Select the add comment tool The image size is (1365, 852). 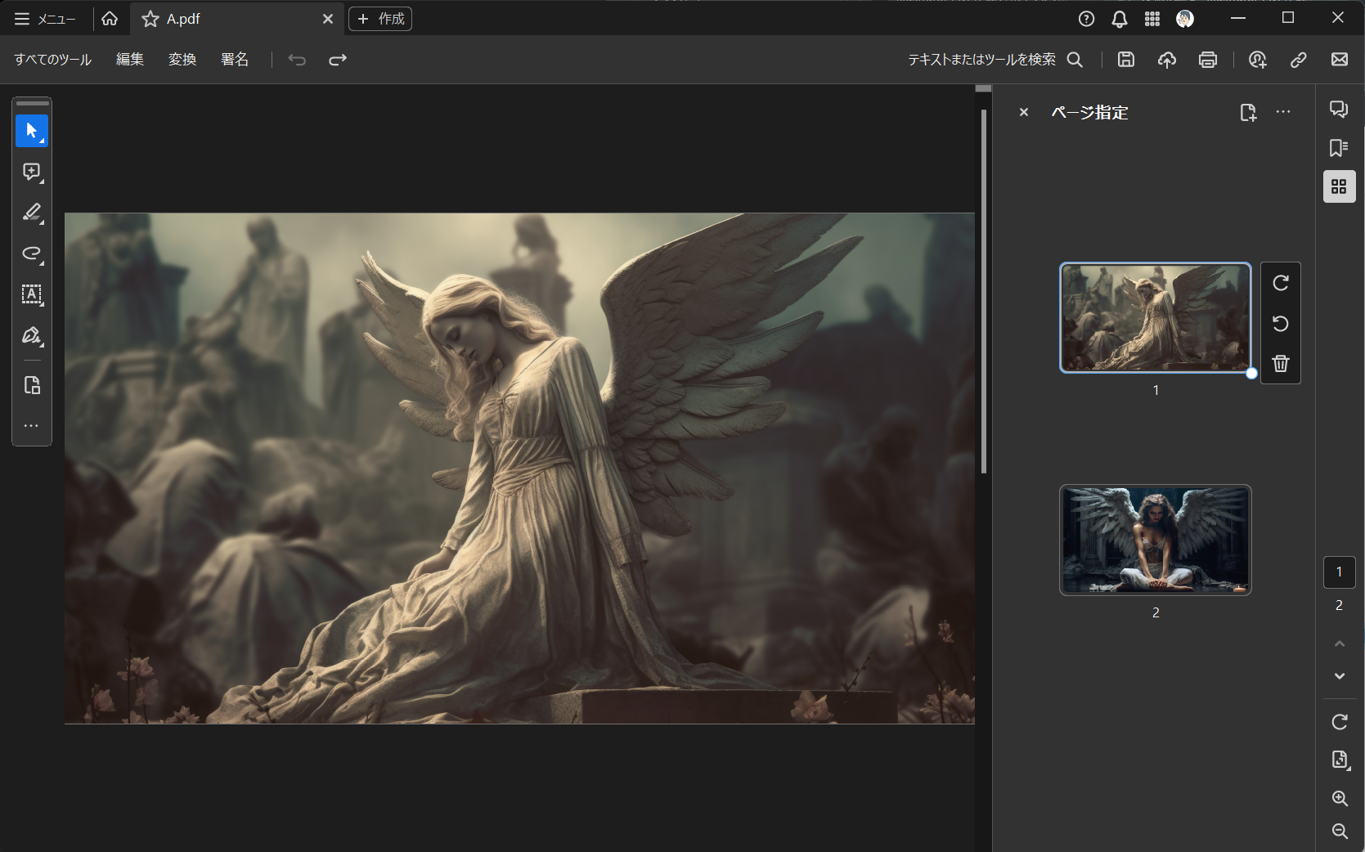click(x=32, y=172)
